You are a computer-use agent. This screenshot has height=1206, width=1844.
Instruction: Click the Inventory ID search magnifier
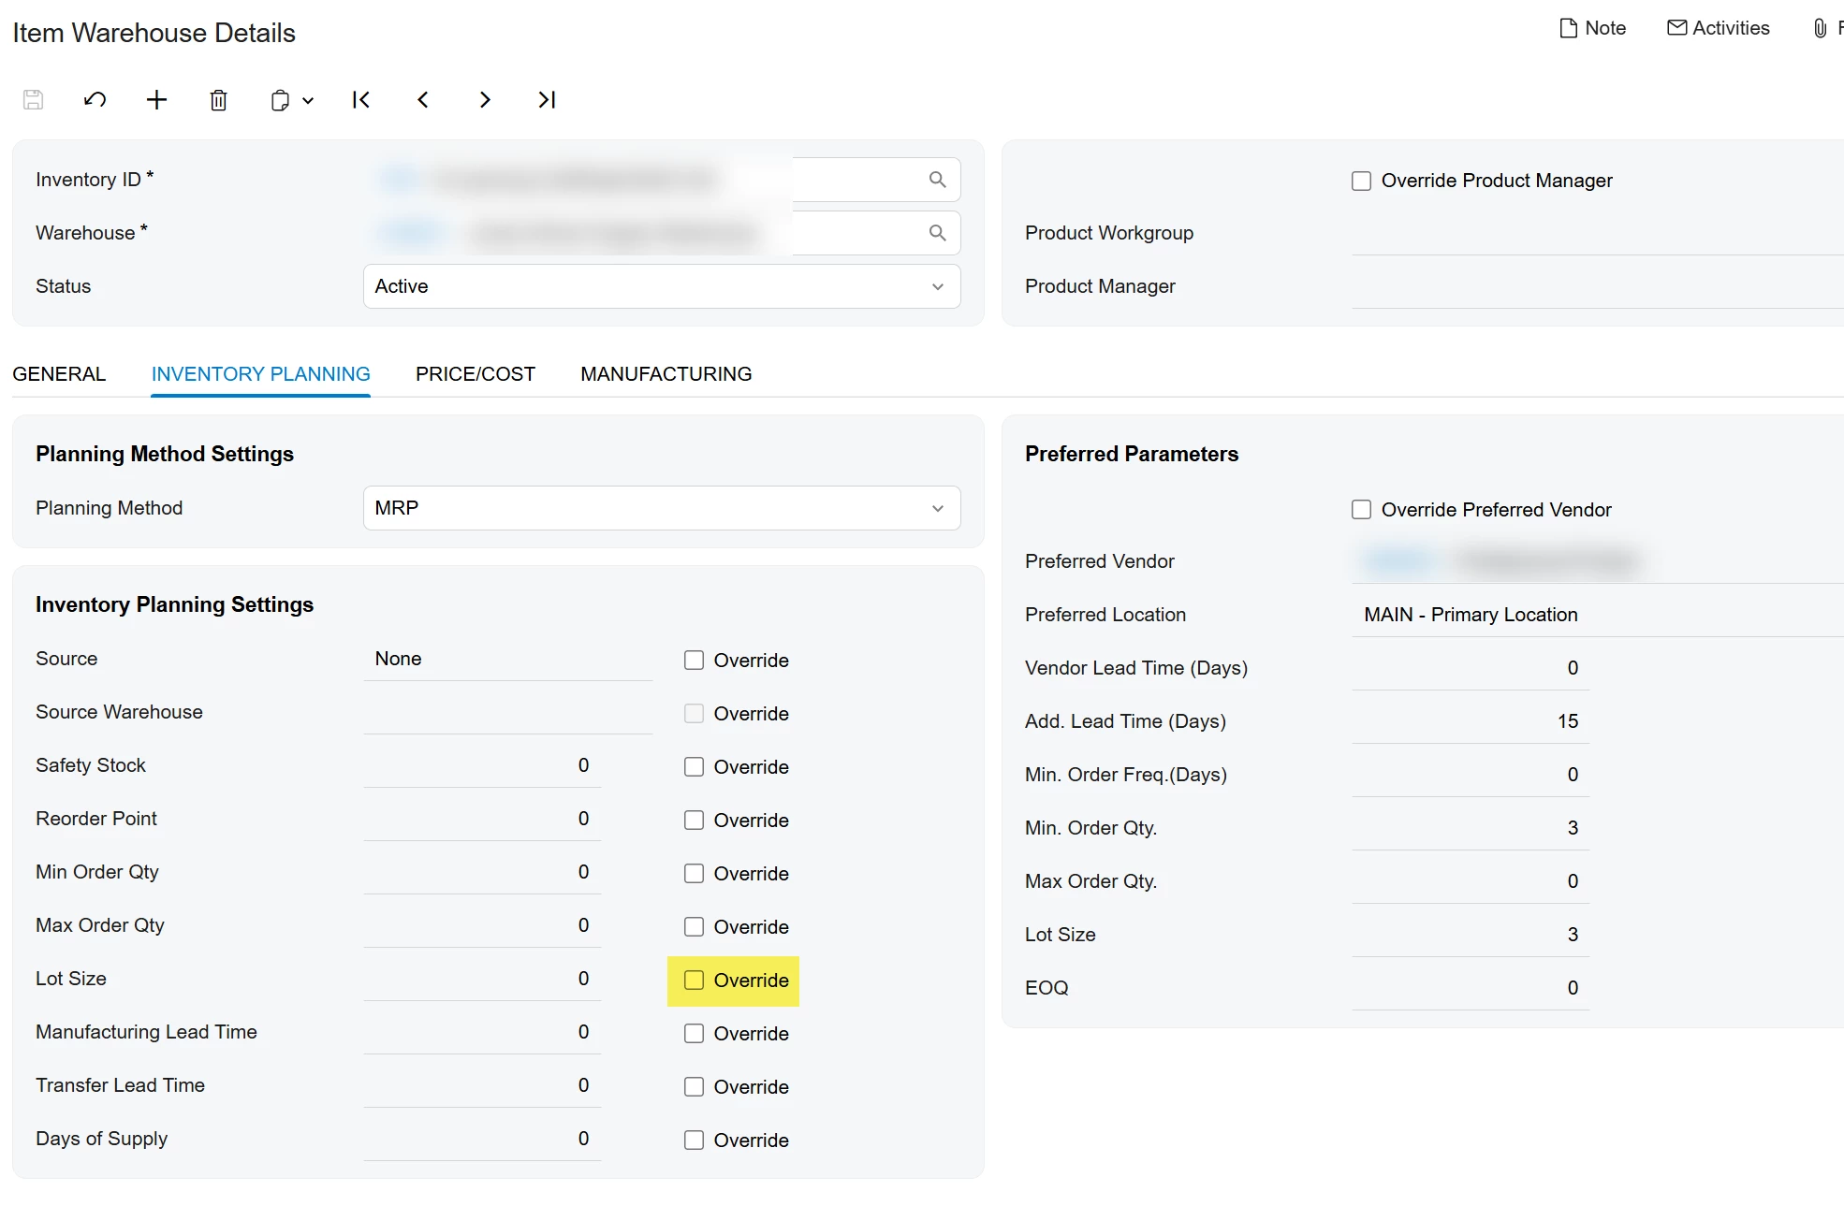coord(937,180)
